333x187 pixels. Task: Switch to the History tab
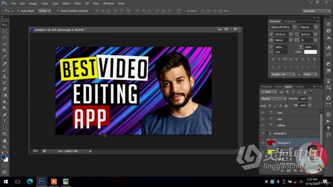pos(299,87)
